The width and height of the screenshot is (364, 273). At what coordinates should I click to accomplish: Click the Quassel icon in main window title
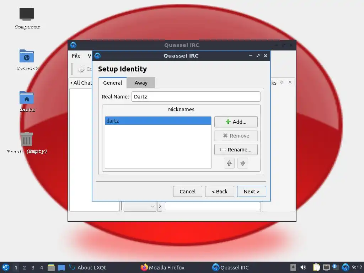click(73, 45)
